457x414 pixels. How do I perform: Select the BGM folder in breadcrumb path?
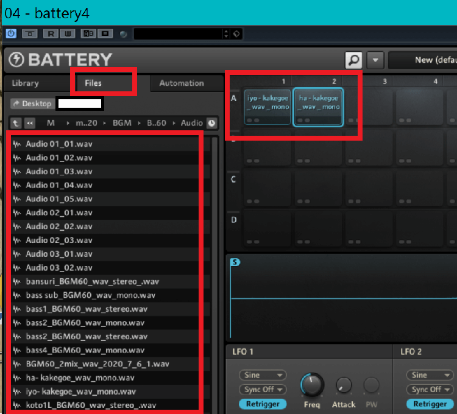(x=122, y=123)
